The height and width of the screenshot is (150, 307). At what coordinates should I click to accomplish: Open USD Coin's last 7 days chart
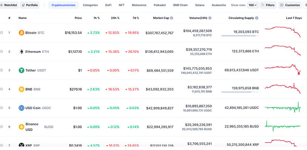[283, 108]
